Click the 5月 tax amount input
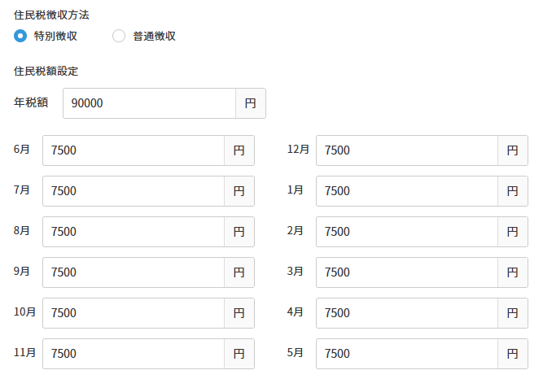Viewport: 543px width, 379px height. point(407,354)
